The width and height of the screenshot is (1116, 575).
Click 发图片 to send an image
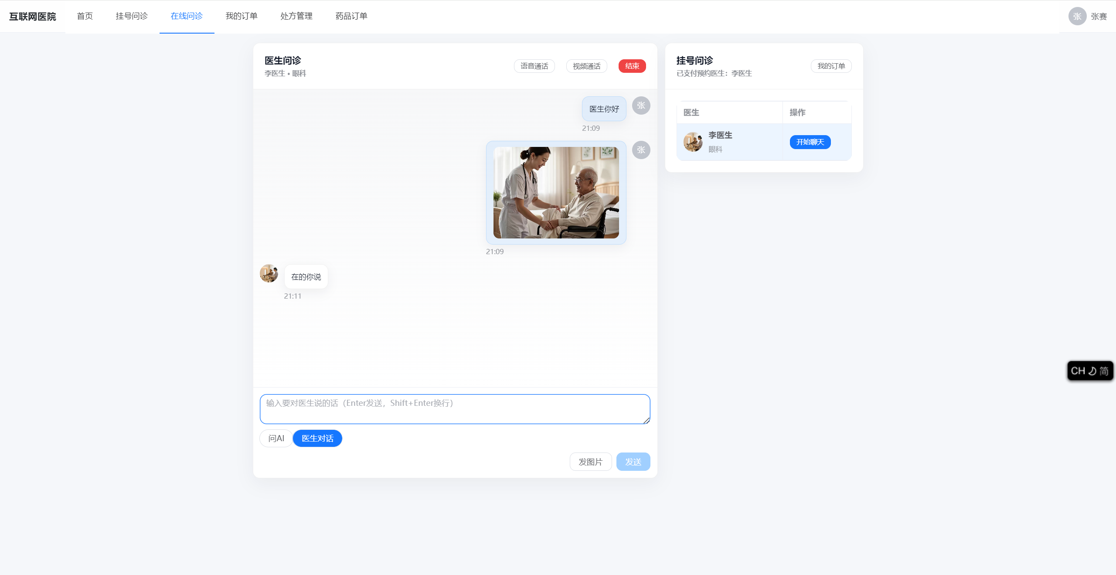point(590,462)
